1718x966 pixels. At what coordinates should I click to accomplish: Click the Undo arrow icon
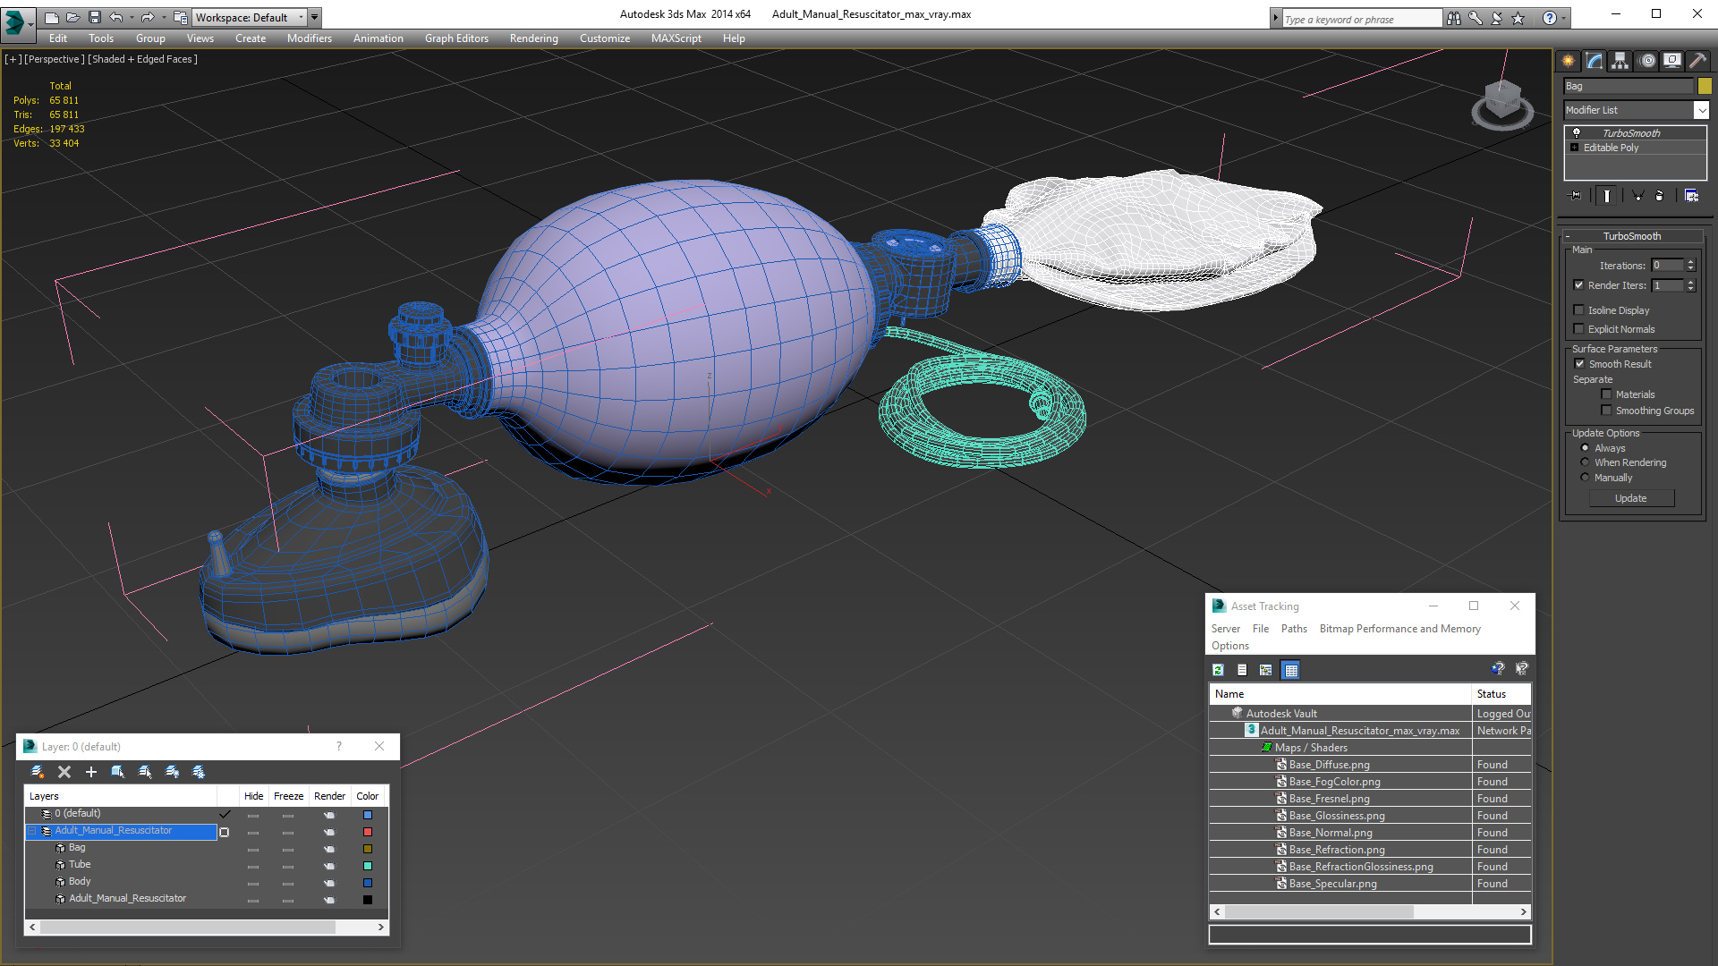pos(115,17)
